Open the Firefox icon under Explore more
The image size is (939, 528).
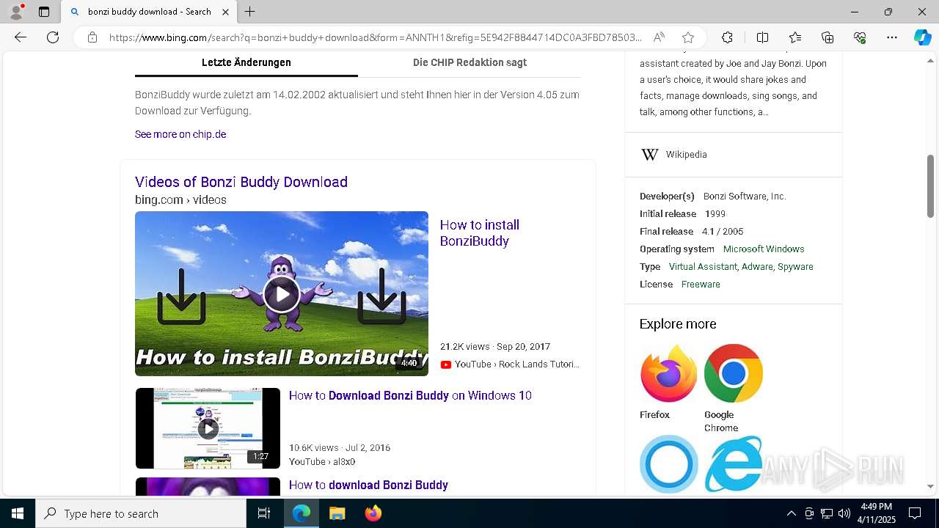point(668,373)
